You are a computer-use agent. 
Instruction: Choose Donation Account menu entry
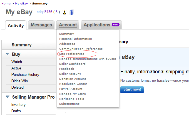pos(73,79)
